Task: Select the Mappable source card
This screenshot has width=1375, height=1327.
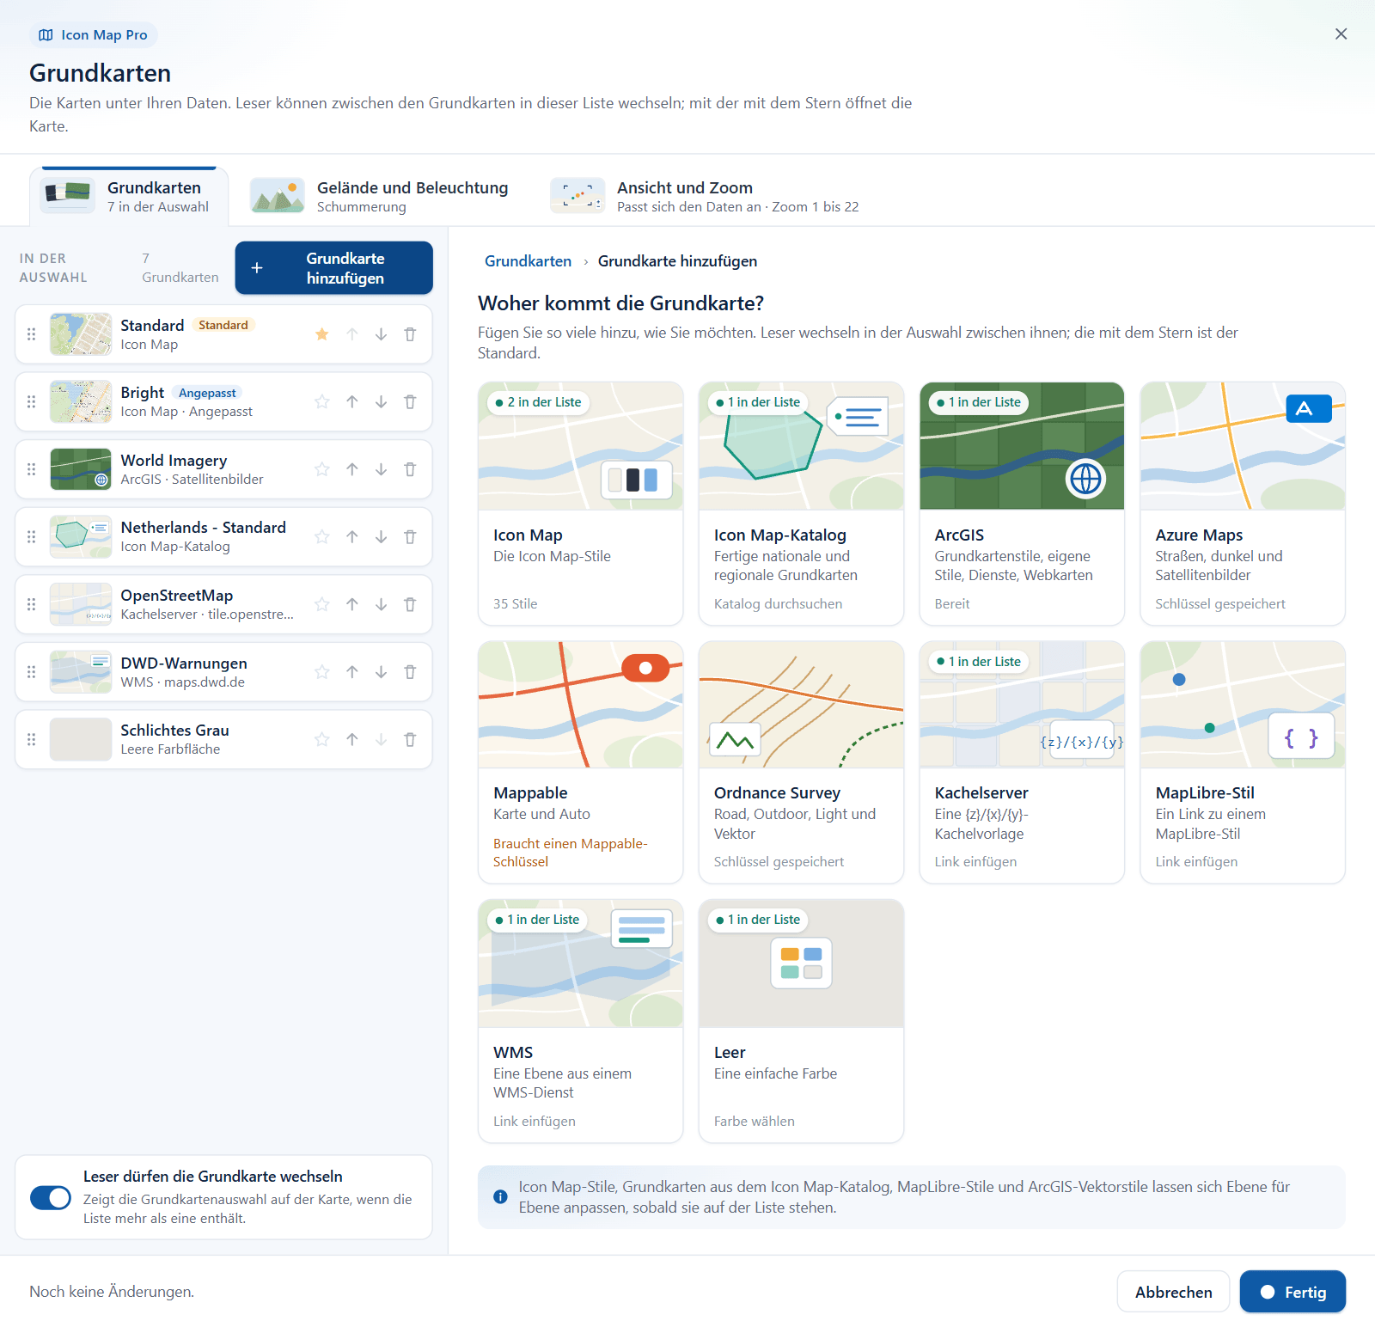Action: tap(581, 762)
